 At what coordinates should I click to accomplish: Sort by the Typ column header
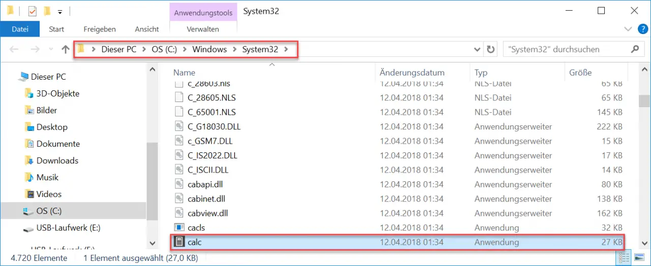pos(481,73)
